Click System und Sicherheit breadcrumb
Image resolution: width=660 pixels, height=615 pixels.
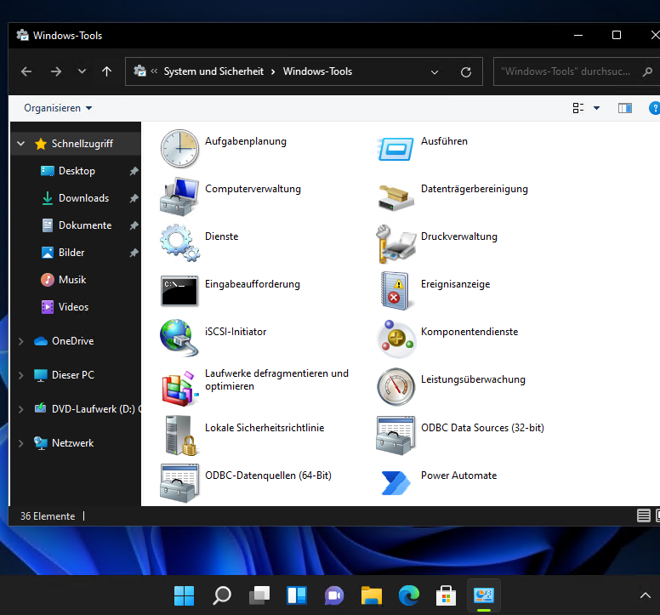point(213,71)
